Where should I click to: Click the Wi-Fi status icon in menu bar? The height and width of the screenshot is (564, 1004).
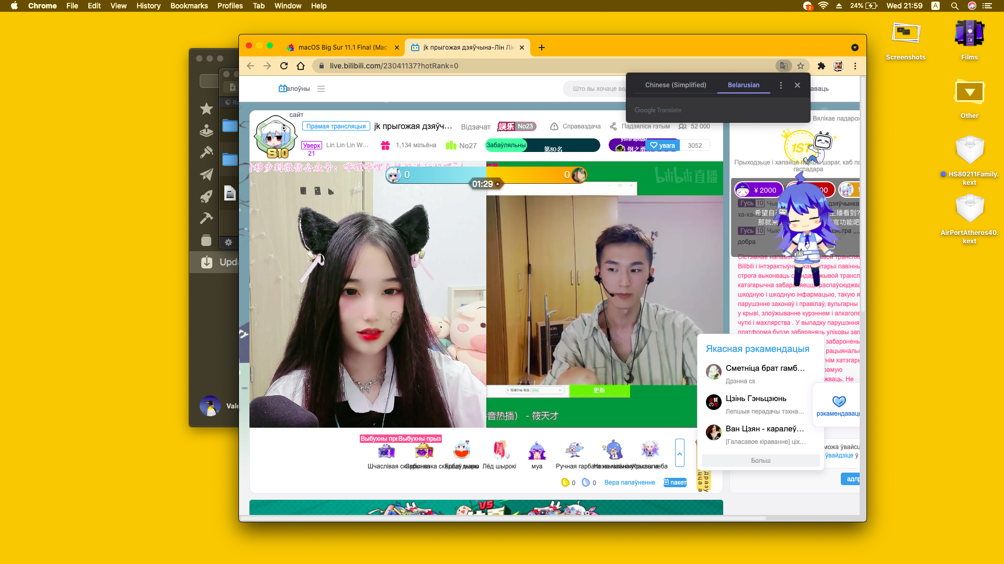[x=823, y=6]
